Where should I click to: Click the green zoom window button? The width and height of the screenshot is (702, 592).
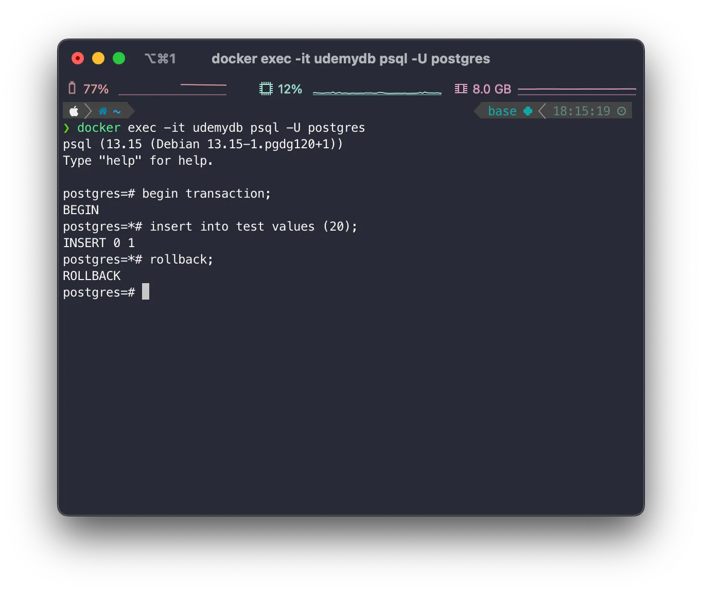[119, 59]
